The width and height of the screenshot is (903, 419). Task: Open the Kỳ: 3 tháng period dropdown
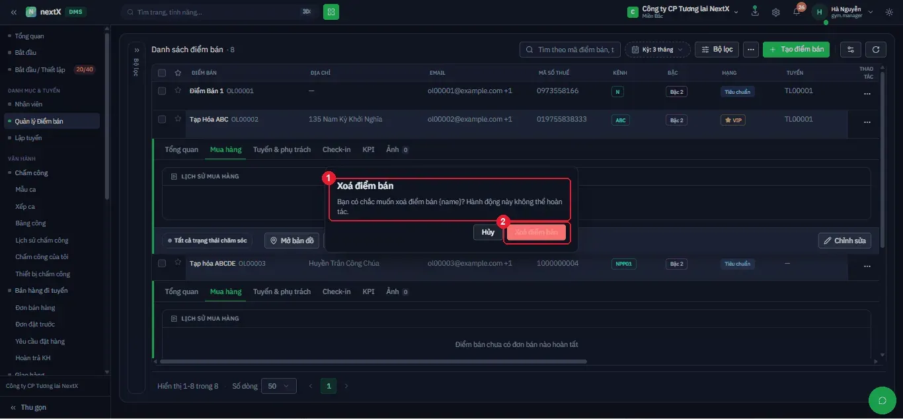[658, 50]
